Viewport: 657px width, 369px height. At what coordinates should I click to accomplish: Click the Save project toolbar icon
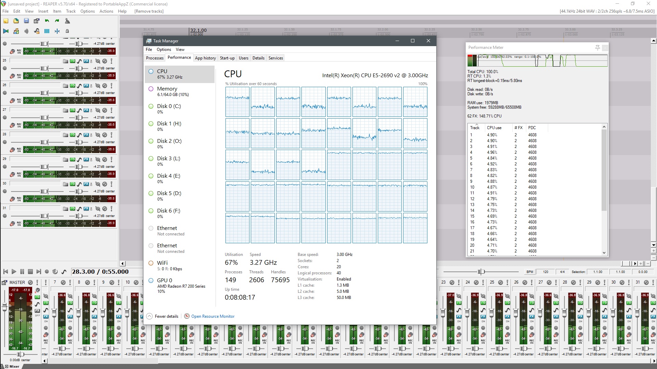(26, 21)
